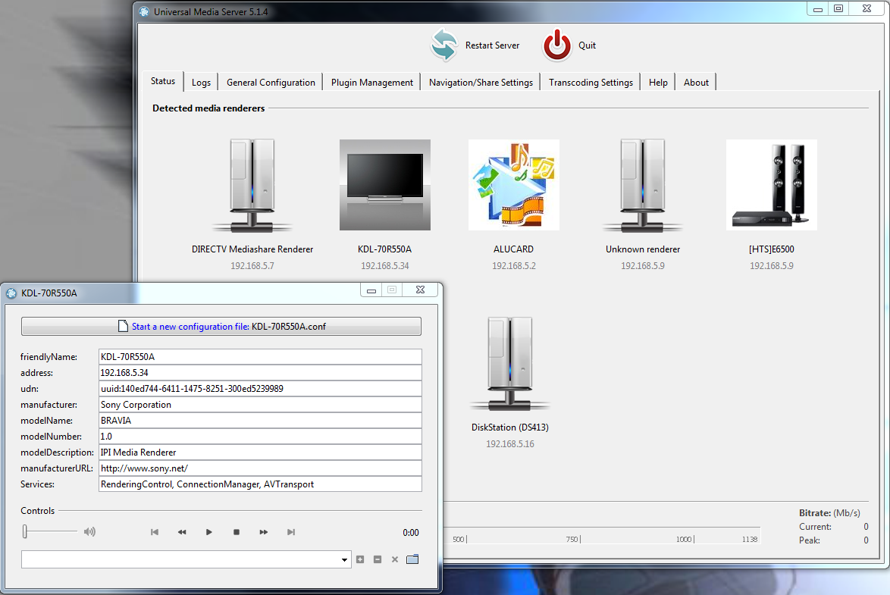Open the About tab
This screenshot has width=890, height=595.
696,83
